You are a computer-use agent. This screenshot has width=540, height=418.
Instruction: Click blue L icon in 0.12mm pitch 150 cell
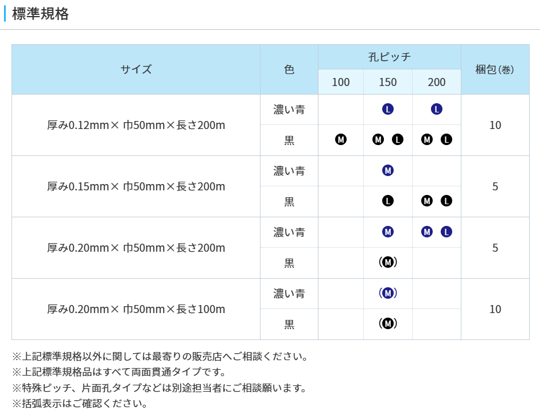(x=388, y=109)
